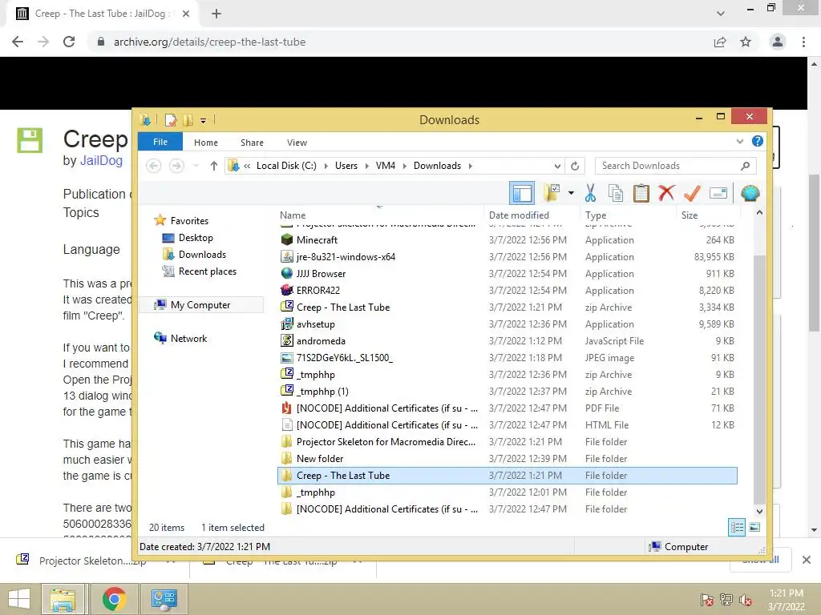This screenshot has width=821, height=615.
Task: Reload the archive.org page in Chrome
Action: (x=69, y=42)
